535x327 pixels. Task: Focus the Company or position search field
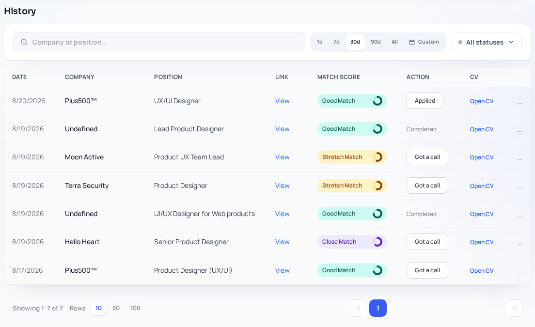click(159, 42)
